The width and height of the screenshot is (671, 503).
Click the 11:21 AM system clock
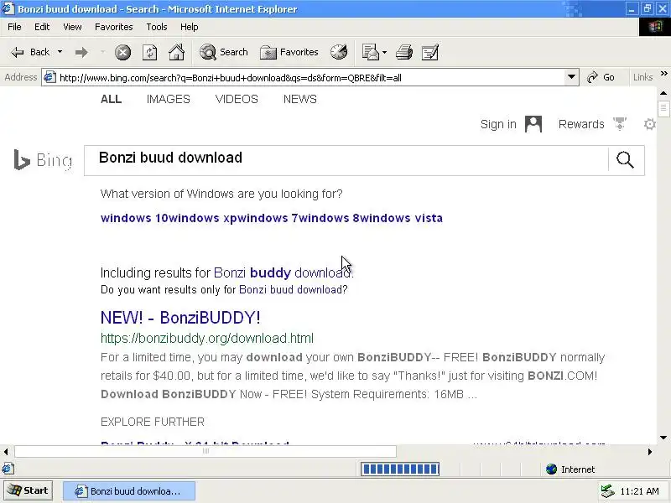tap(639, 491)
